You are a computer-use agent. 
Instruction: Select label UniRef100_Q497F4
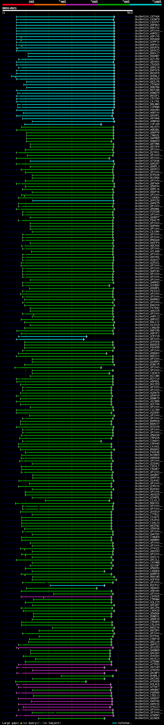pos(147,243)
